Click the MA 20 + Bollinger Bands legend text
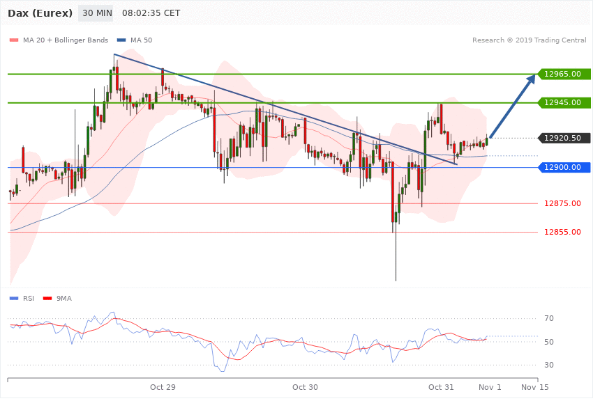The image size is (593, 401). 66,40
